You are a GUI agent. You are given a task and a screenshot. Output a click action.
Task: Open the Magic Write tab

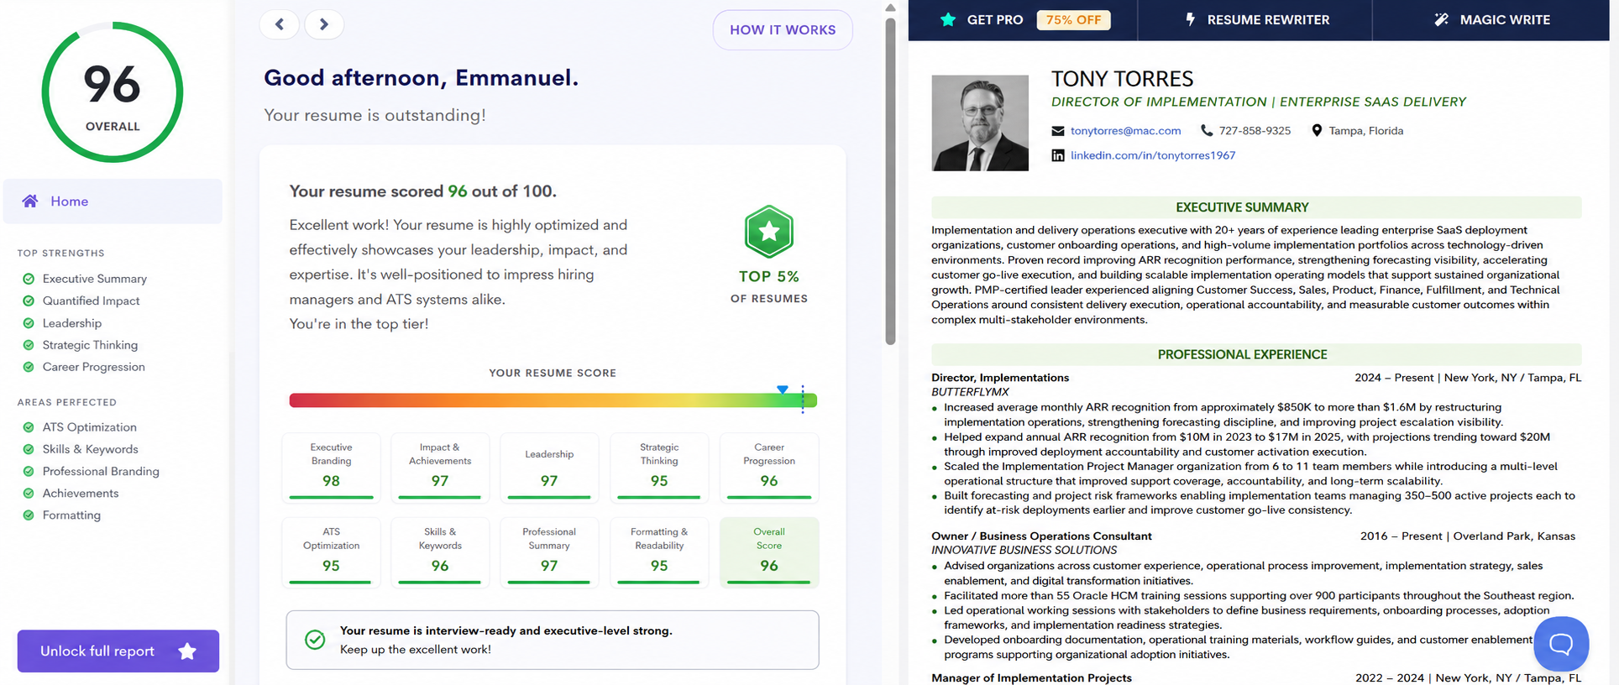[x=1491, y=19]
